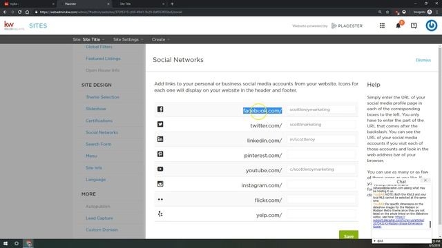Open Certifications in sidebar

click(99, 121)
